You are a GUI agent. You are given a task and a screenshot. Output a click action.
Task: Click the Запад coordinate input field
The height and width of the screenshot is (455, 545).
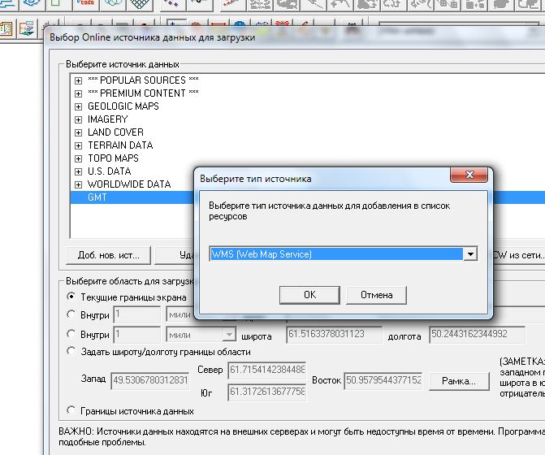pyautogui.click(x=150, y=380)
